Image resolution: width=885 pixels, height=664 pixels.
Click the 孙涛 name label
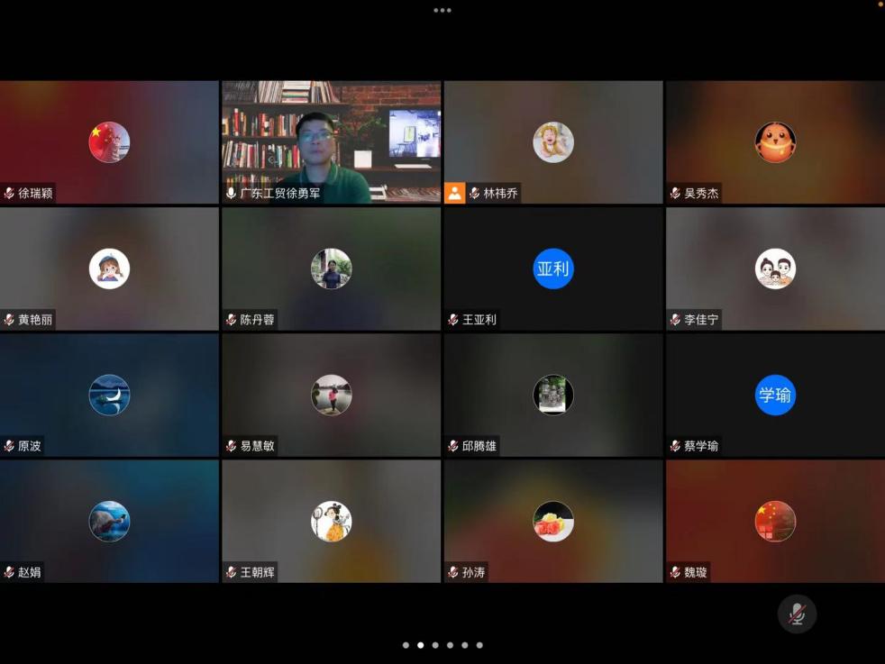[473, 572]
